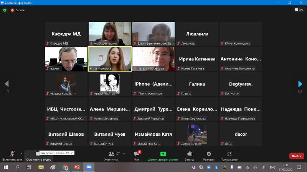Open the Участники participants panel
The height and width of the screenshot is (172, 307).
[111, 155]
